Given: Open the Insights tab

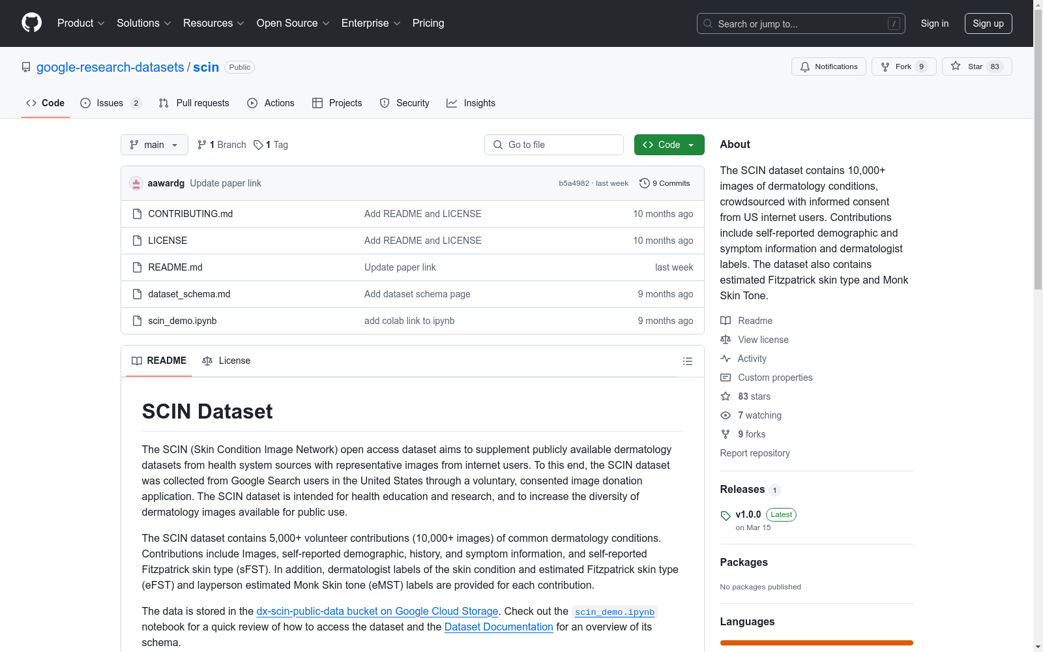Looking at the screenshot, I should 471,103.
